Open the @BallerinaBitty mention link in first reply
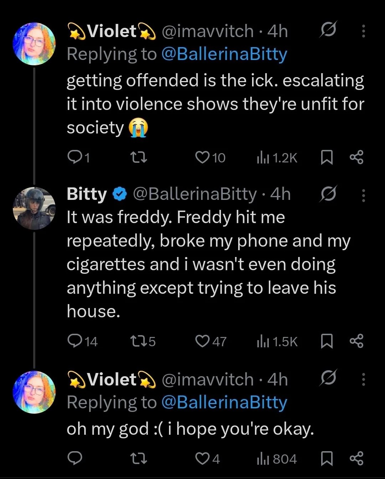 point(224,54)
